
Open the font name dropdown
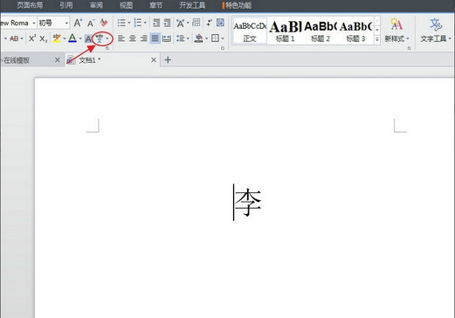[34, 23]
